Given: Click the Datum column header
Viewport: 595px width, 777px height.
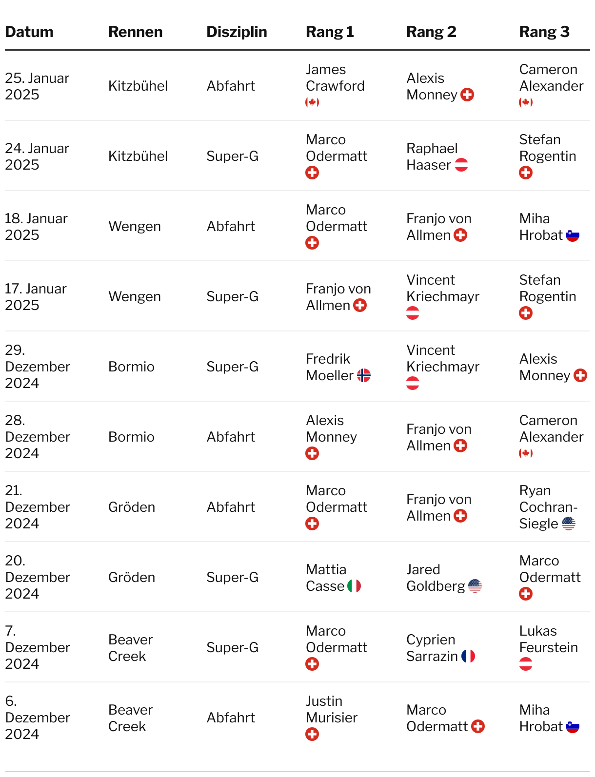Looking at the screenshot, I should (29, 32).
